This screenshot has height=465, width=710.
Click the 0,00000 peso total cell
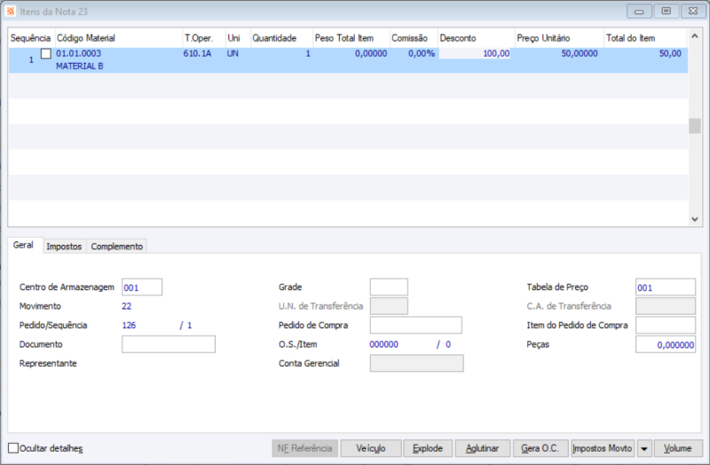[x=371, y=53]
